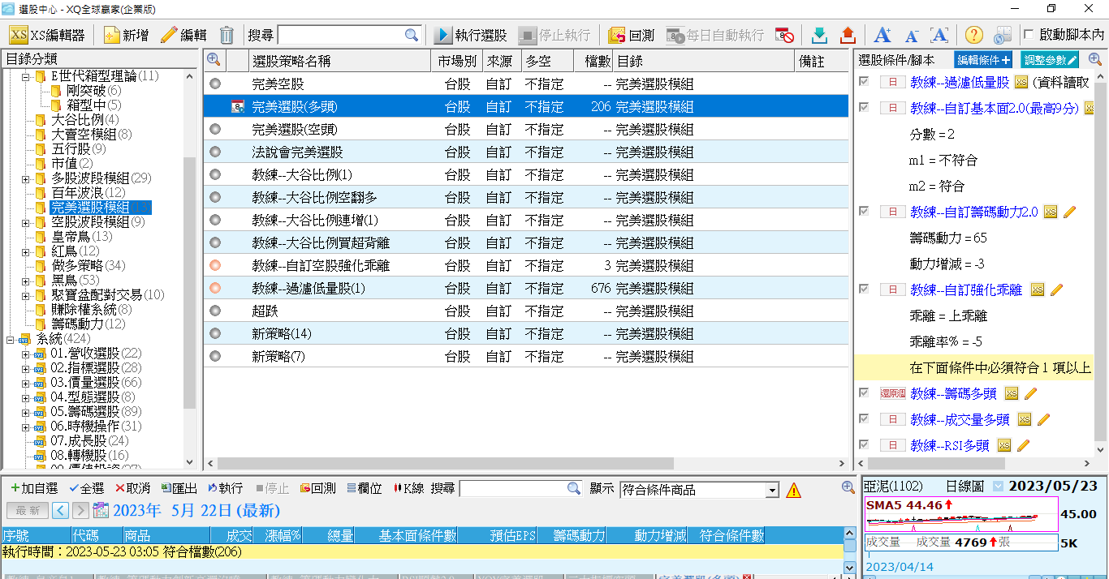Uncheck the 教練--過濾低量股 condition checkbox
The height and width of the screenshot is (579, 1109).
[x=864, y=82]
